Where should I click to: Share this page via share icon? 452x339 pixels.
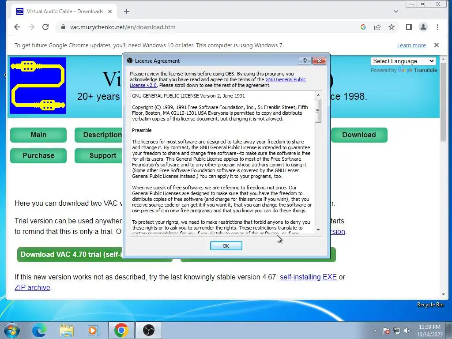click(377, 27)
